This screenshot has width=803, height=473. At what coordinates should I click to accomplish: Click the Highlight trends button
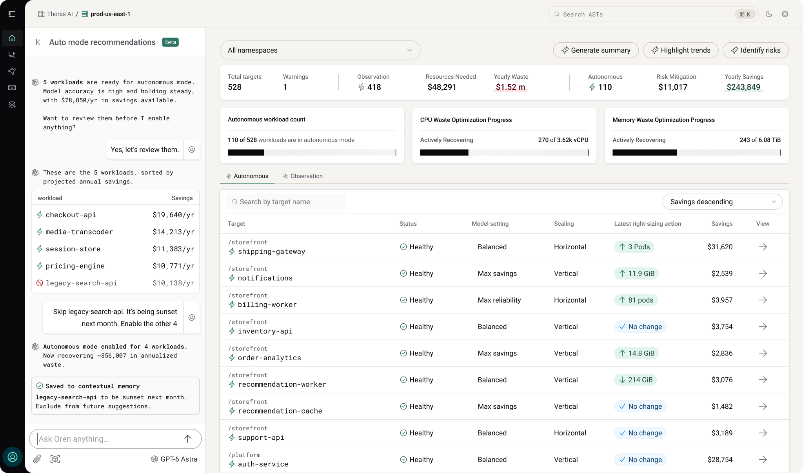[681, 50]
